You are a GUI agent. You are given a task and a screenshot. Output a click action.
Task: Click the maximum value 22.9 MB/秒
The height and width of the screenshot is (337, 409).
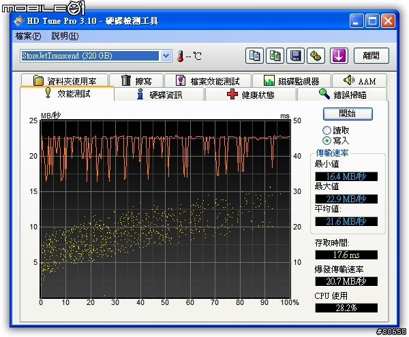[x=346, y=199]
